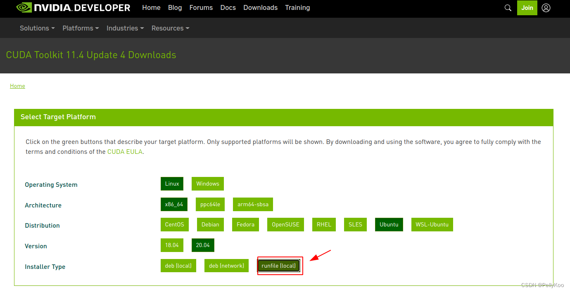Select SLES distribution
The image size is (570, 292).
coord(355,224)
